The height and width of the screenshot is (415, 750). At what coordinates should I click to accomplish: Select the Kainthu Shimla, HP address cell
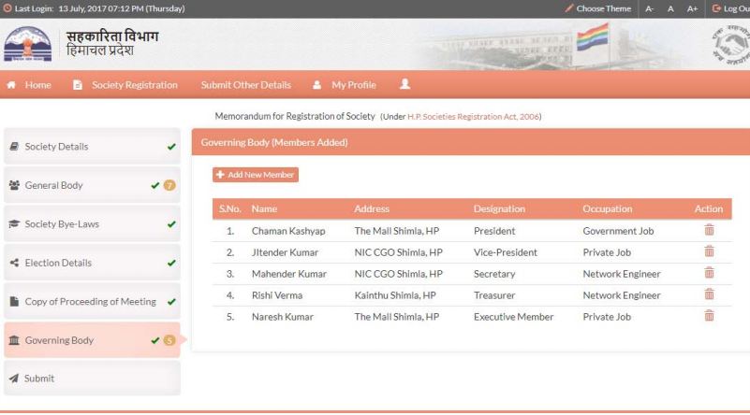coord(395,295)
